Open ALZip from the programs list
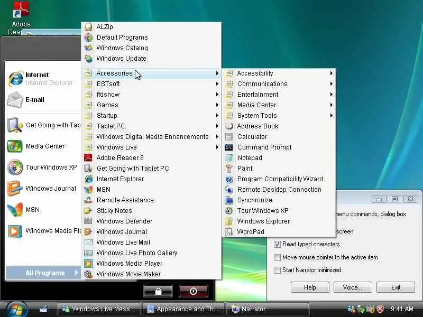This screenshot has width=423, height=317. pyautogui.click(x=151, y=27)
